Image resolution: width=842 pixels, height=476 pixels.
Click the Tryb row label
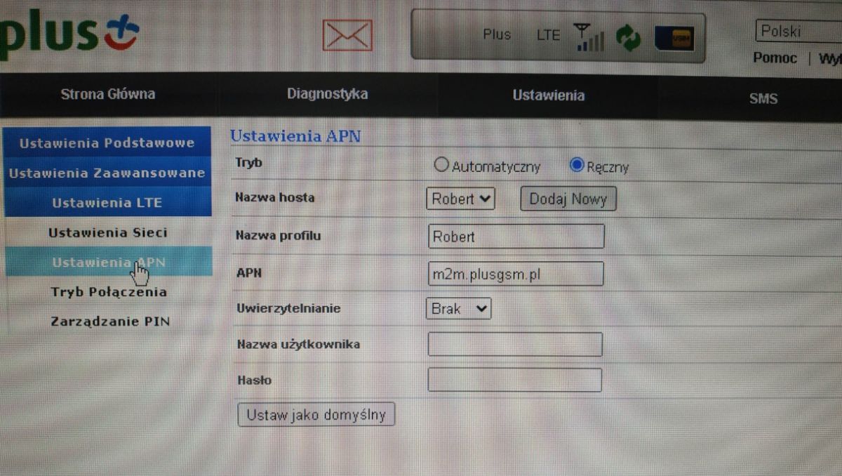[248, 162]
